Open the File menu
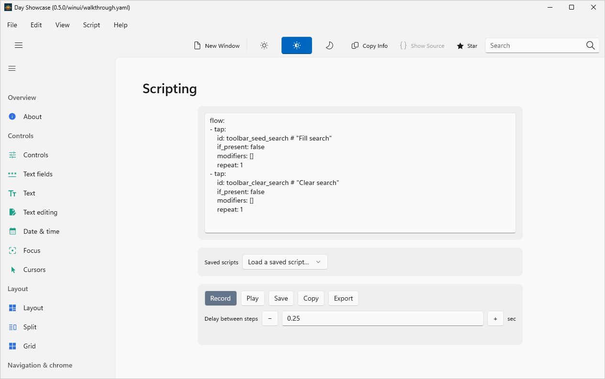605x379 pixels. [12, 25]
